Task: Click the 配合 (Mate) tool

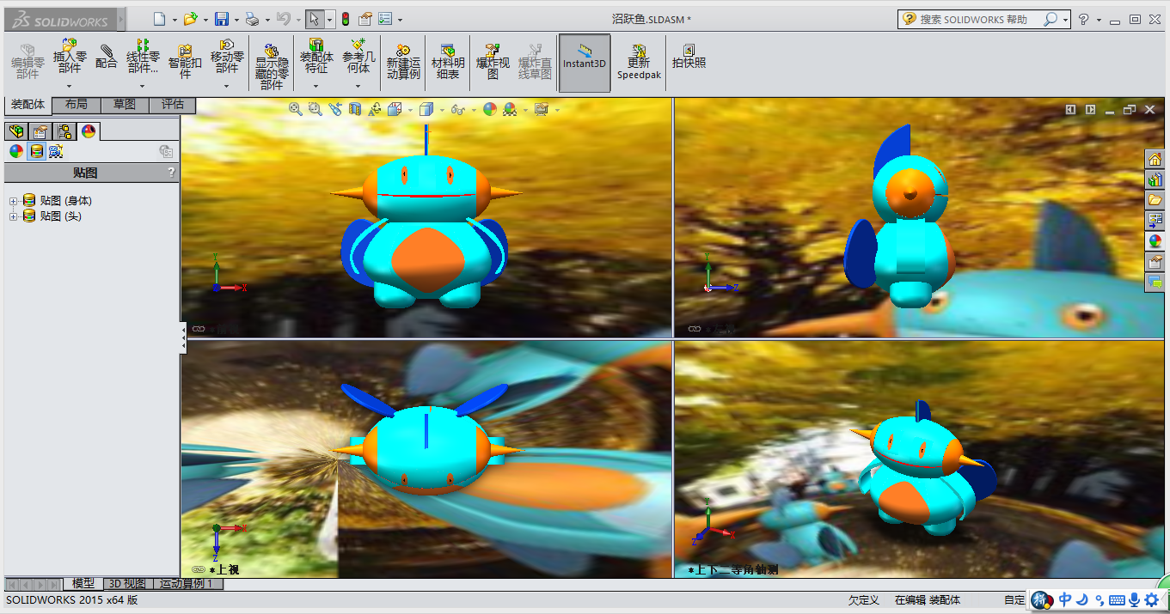Action: [107, 57]
